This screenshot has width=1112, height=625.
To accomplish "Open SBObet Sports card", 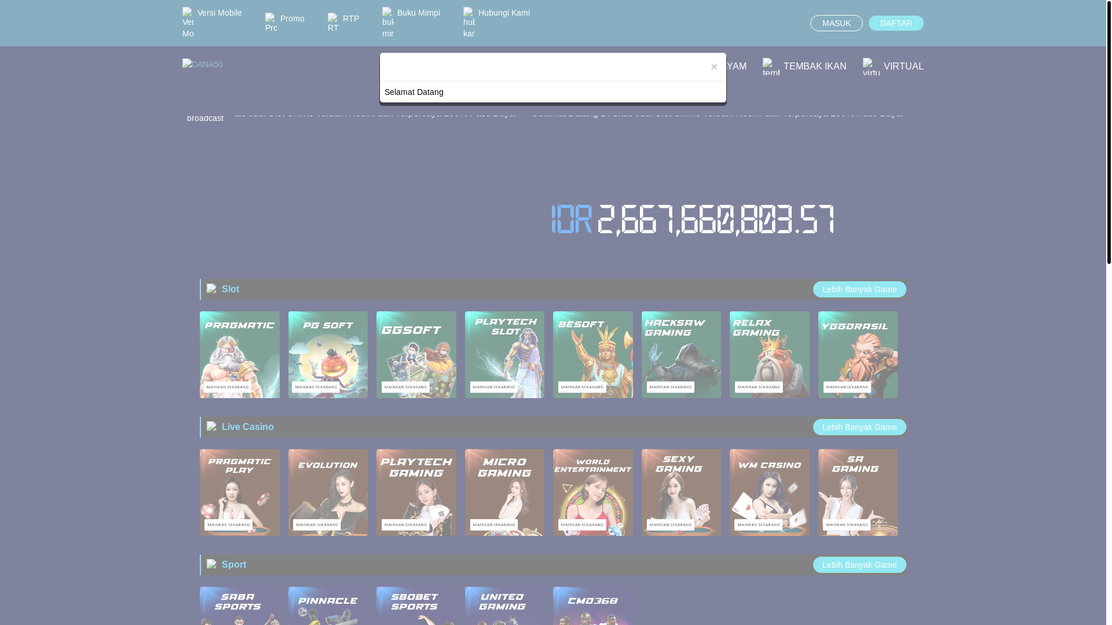I will pyautogui.click(x=416, y=606).
